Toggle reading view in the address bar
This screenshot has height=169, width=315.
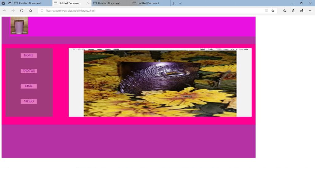266,10
